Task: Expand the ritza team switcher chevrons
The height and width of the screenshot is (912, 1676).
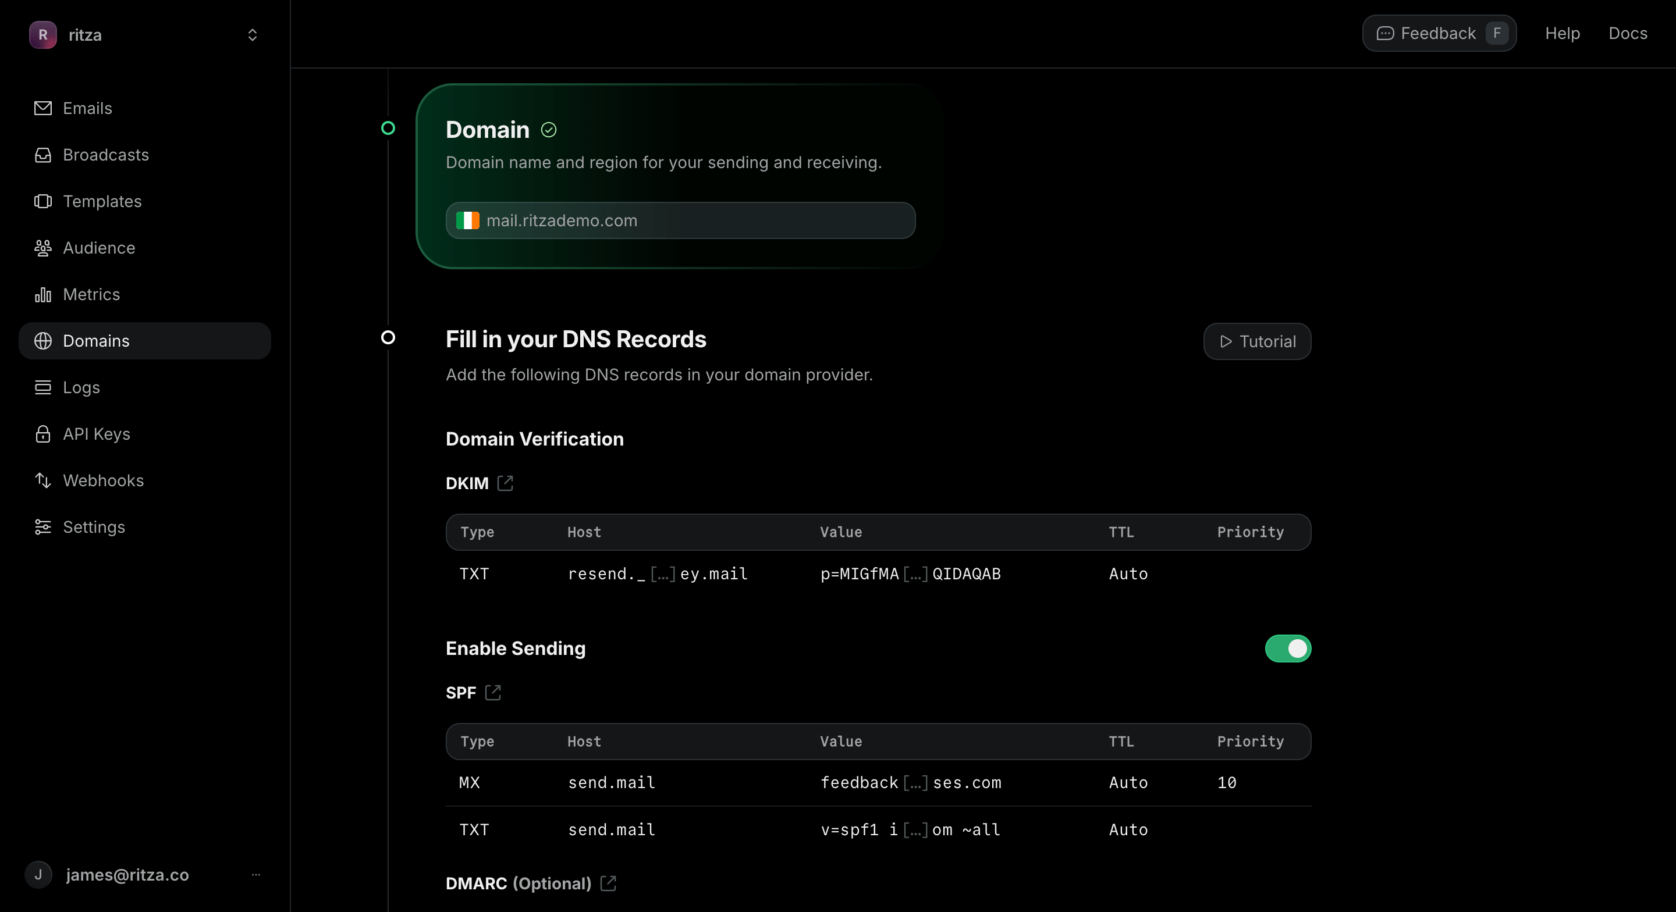Action: click(253, 35)
